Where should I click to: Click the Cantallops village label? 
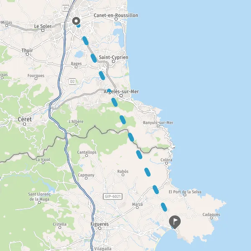coord(87,152)
